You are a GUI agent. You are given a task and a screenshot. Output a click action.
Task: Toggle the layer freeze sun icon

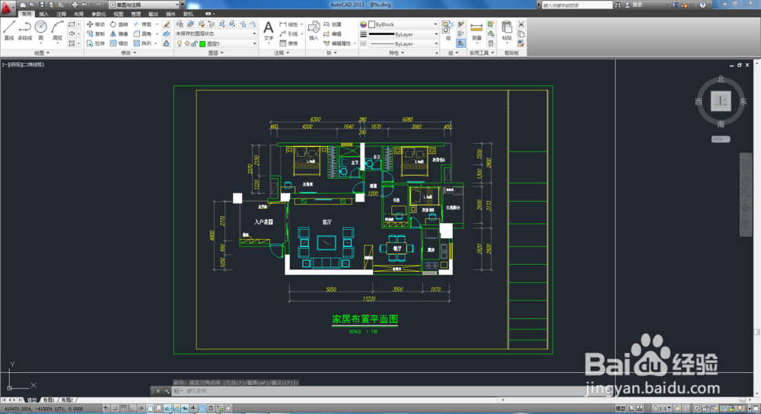pyautogui.click(x=187, y=43)
